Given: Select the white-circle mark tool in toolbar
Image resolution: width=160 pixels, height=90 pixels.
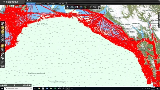Looking at the screenshot, I should tap(2, 58).
